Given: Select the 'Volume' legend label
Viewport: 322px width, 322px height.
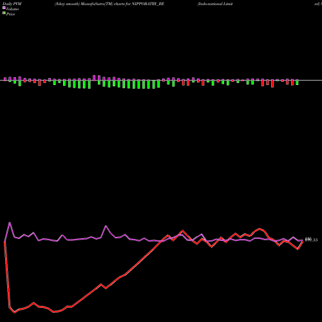Looking at the screenshot, I should coord(12,9).
